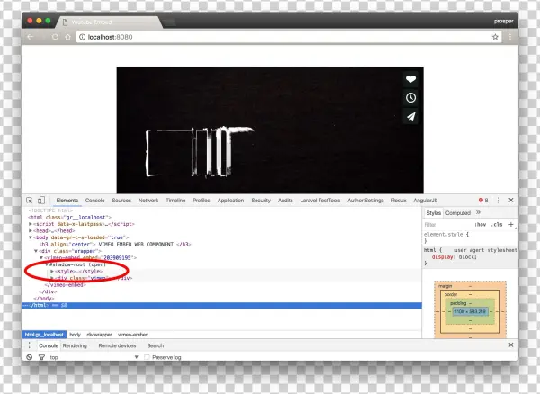Toggle the :hov element state panel

481,224
